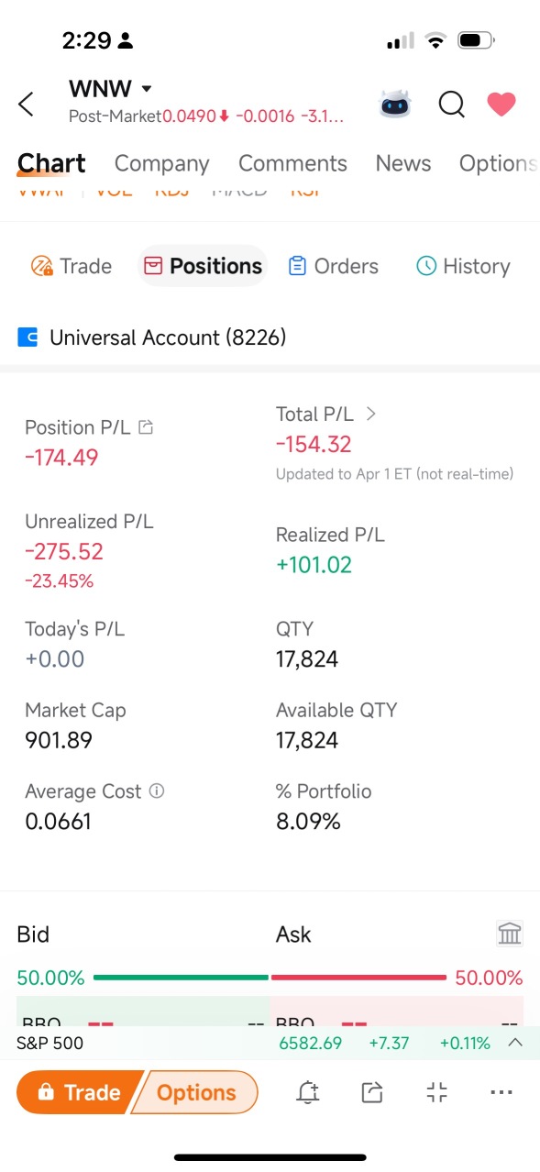Image resolution: width=540 pixels, height=1172 pixels.
Task: Open the three-dots more menu
Action: click(x=501, y=1092)
